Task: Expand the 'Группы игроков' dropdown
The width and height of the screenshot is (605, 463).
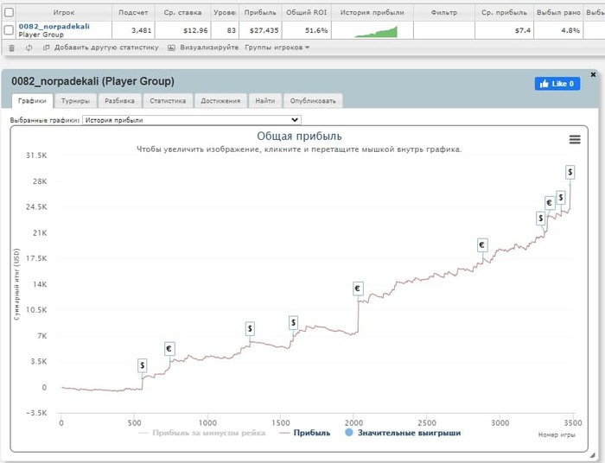Action: (x=277, y=48)
